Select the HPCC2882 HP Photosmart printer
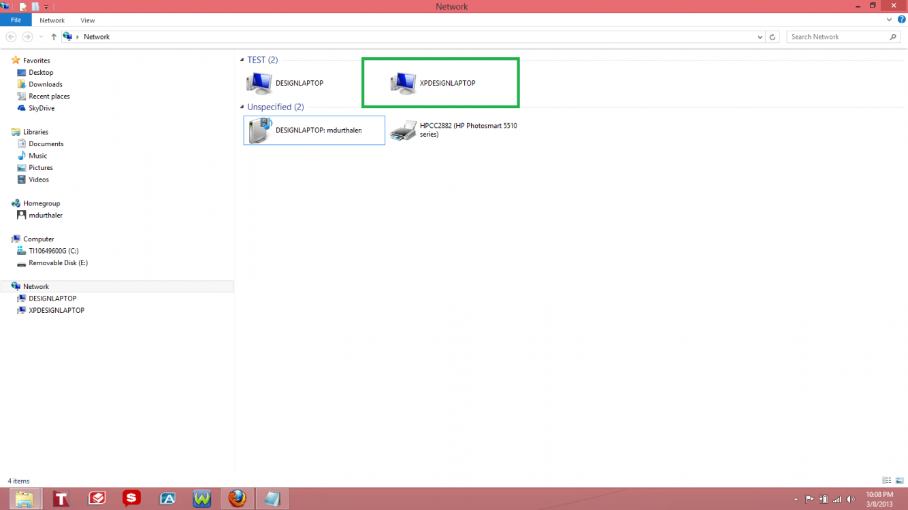908x510 pixels. click(403, 130)
